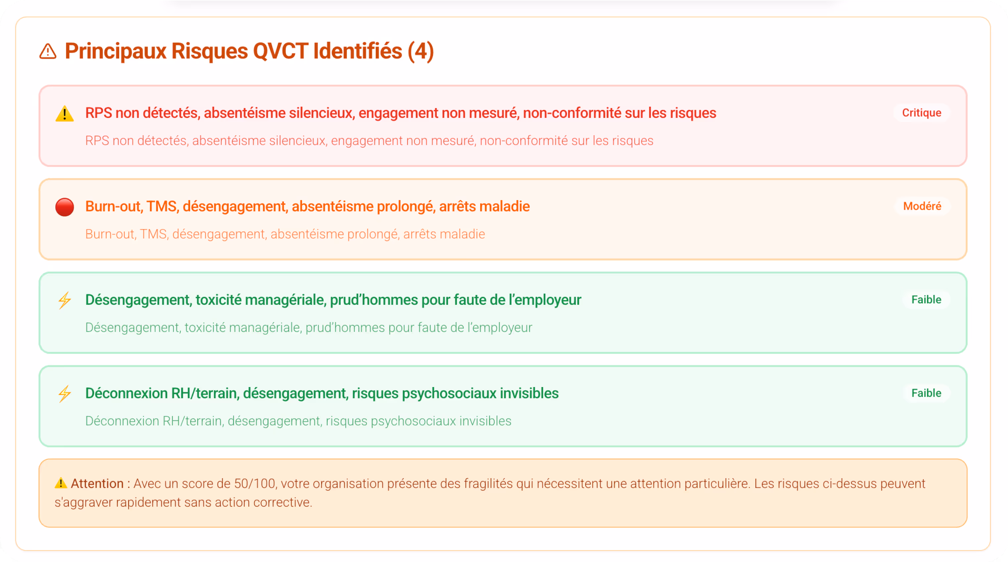Click the Burn-out description subtitle text

point(285,234)
